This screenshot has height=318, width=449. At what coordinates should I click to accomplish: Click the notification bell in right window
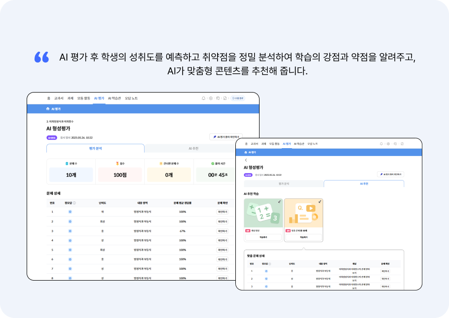(381, 144)
